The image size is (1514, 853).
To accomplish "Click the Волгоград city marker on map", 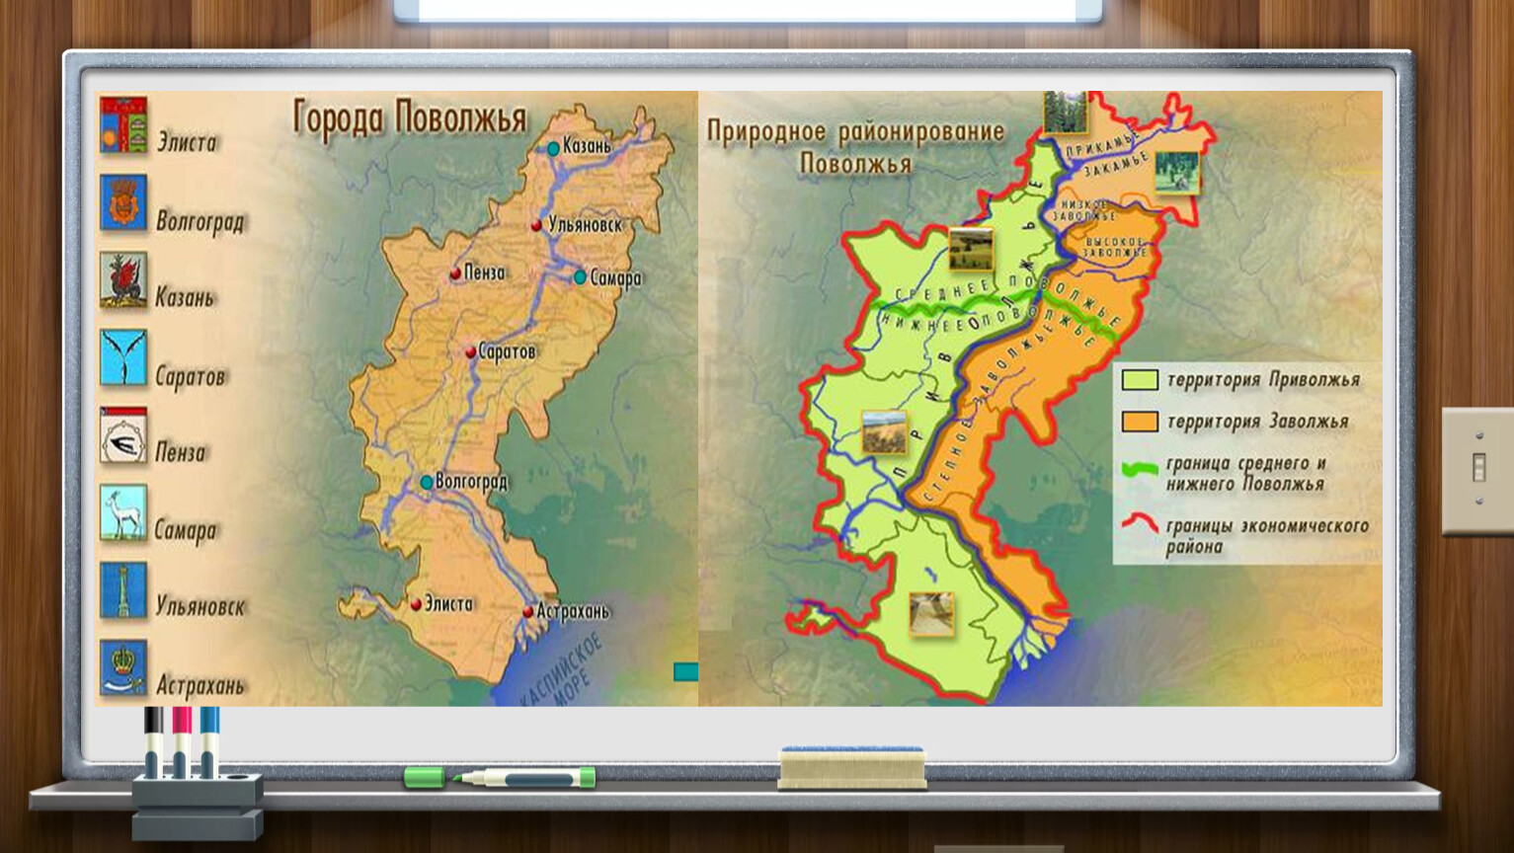I will 426,482.
